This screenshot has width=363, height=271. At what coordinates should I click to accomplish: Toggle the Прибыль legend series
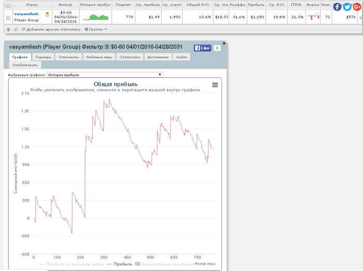point(119,264)
